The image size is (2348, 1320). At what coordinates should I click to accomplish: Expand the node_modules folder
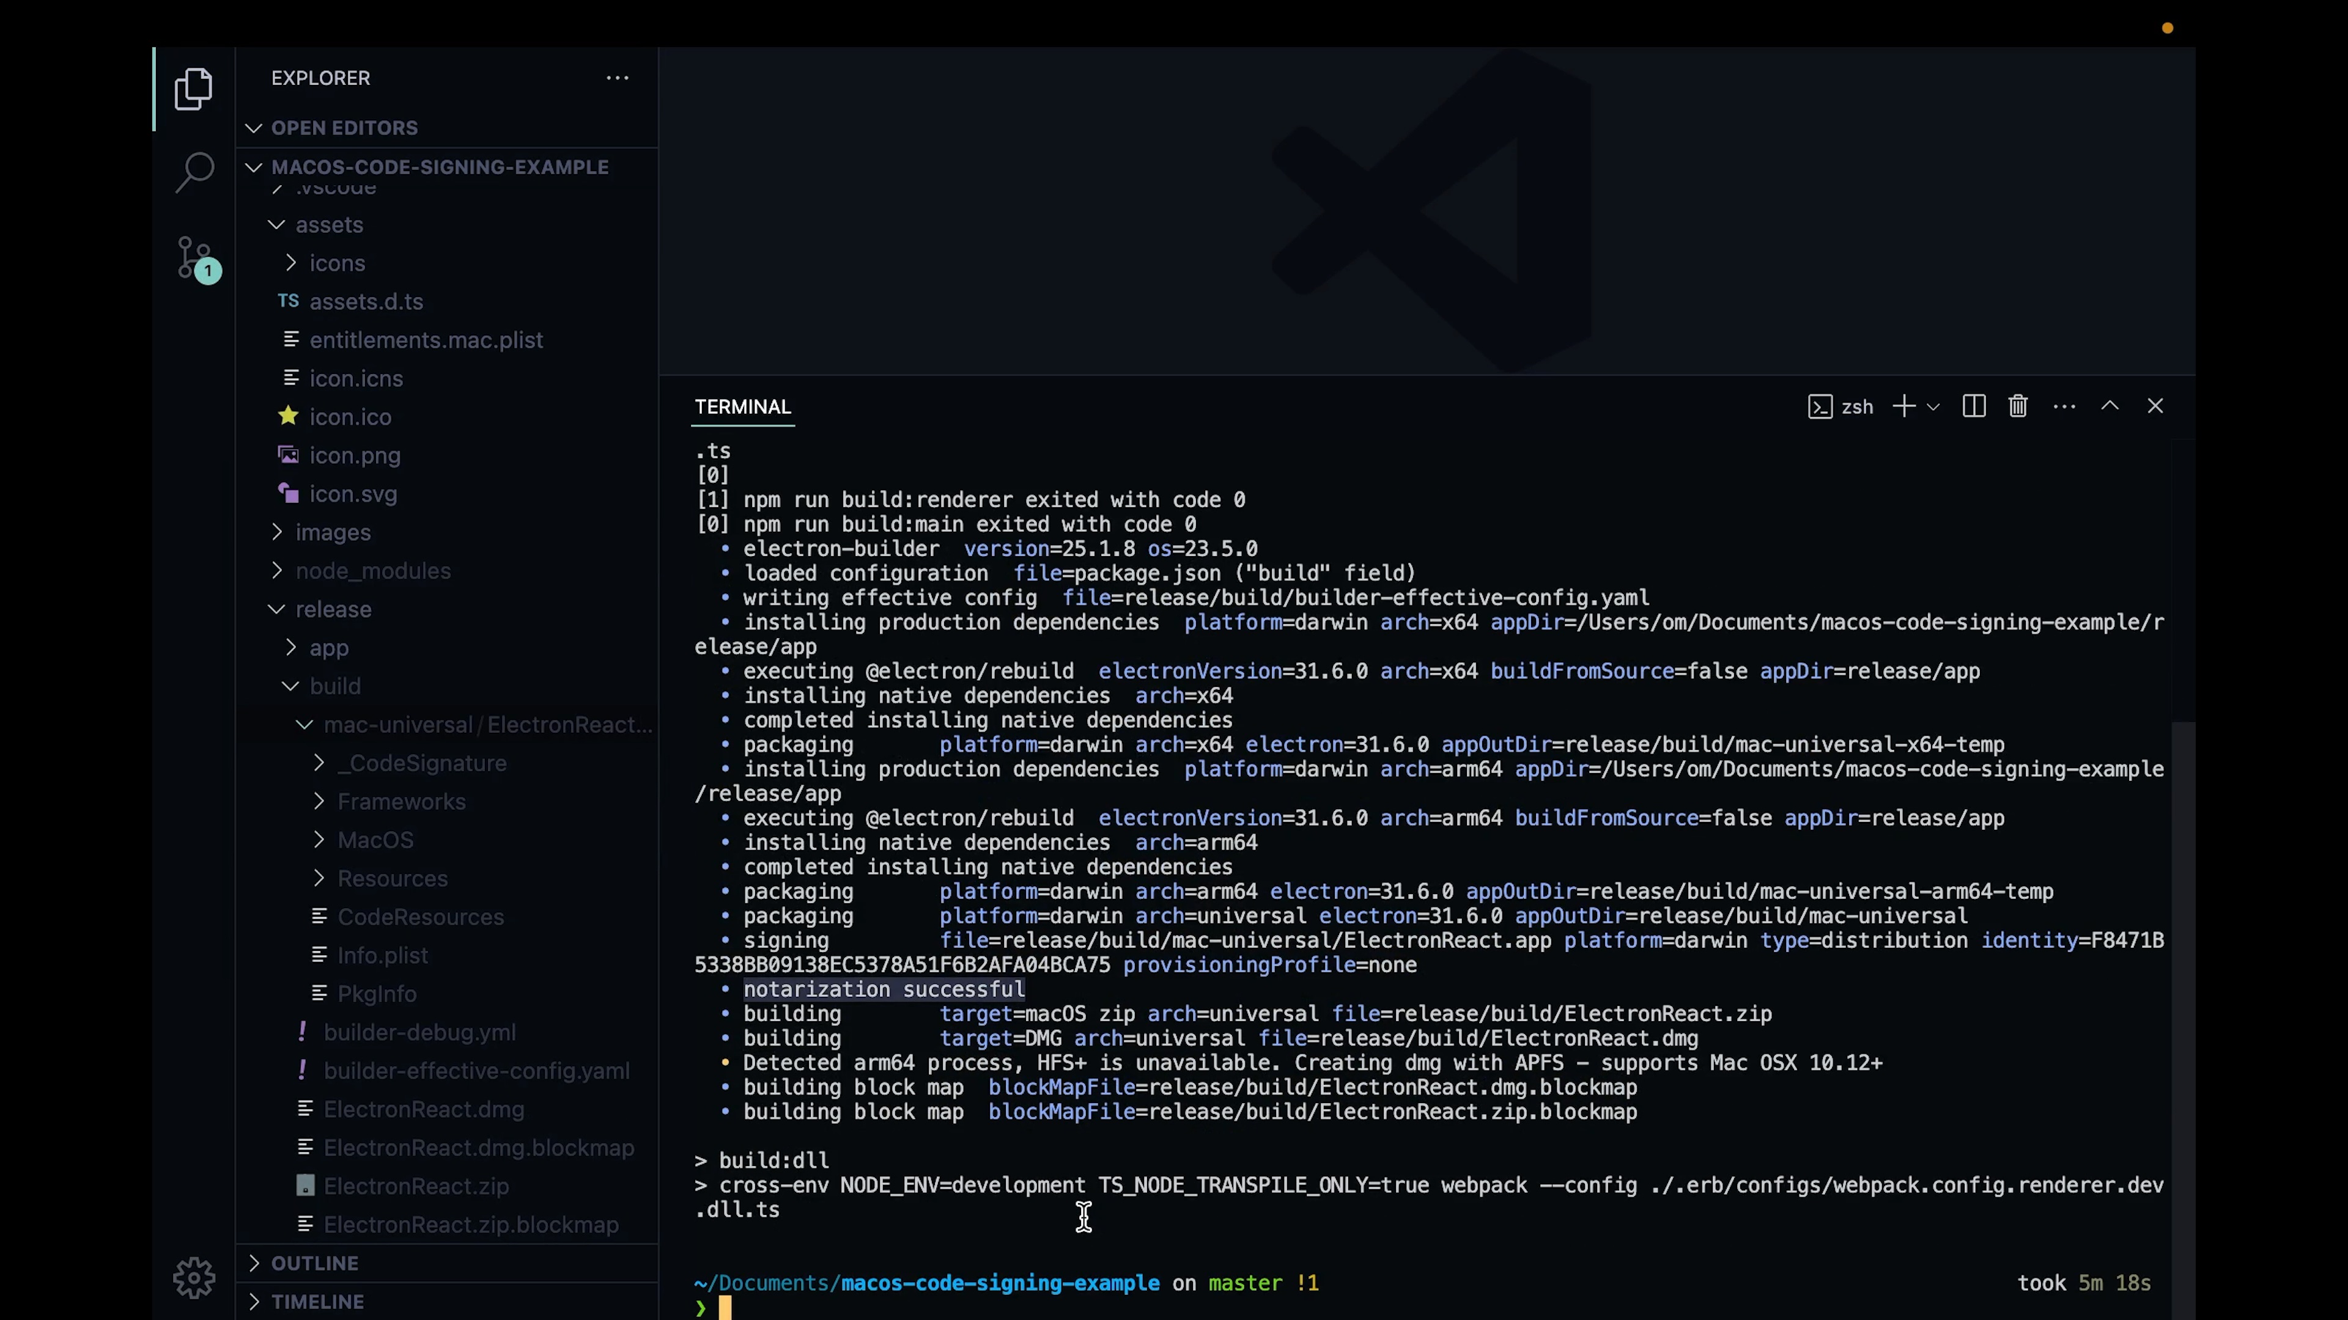click(x=372, y=571)
